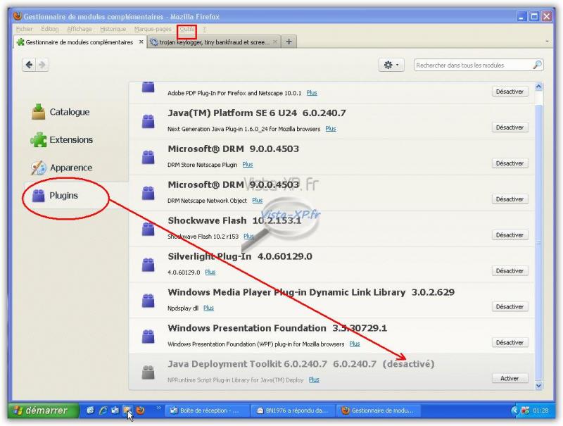Go back with the left arrow button

[29, 65]
